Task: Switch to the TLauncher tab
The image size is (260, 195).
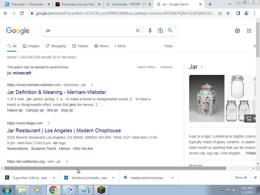Action: click(27, 5)
